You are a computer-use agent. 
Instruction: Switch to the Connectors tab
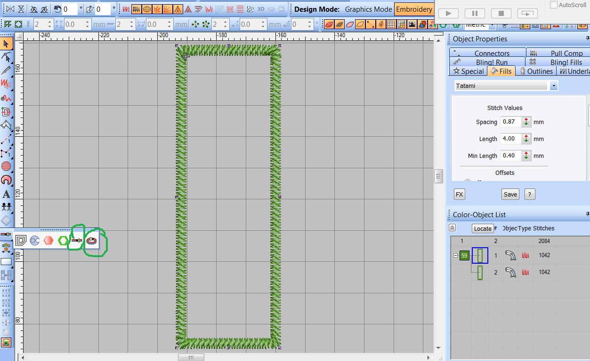488,54
